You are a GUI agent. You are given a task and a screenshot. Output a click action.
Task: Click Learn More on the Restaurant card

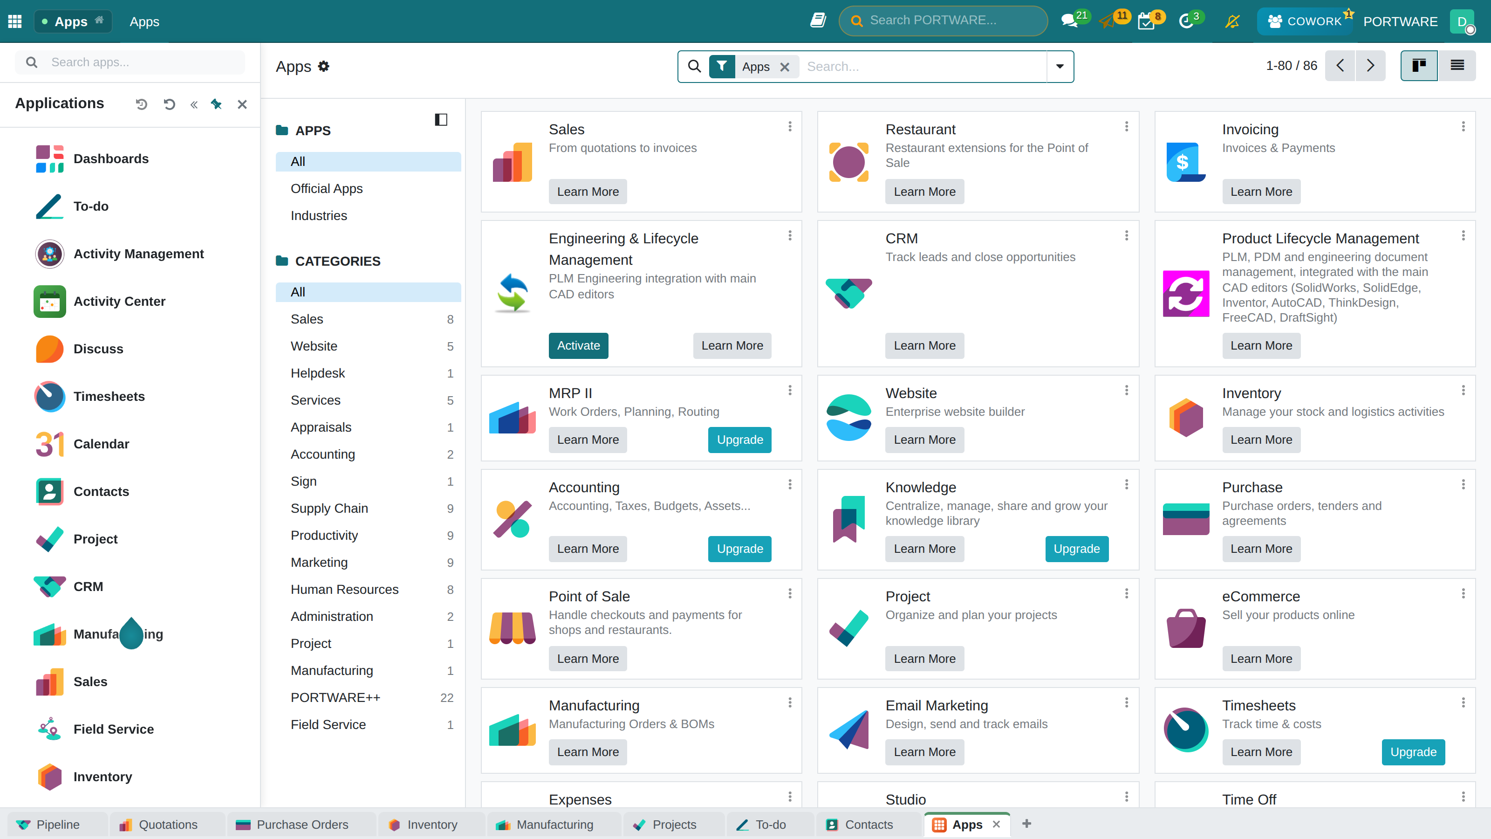pos(924,192)
